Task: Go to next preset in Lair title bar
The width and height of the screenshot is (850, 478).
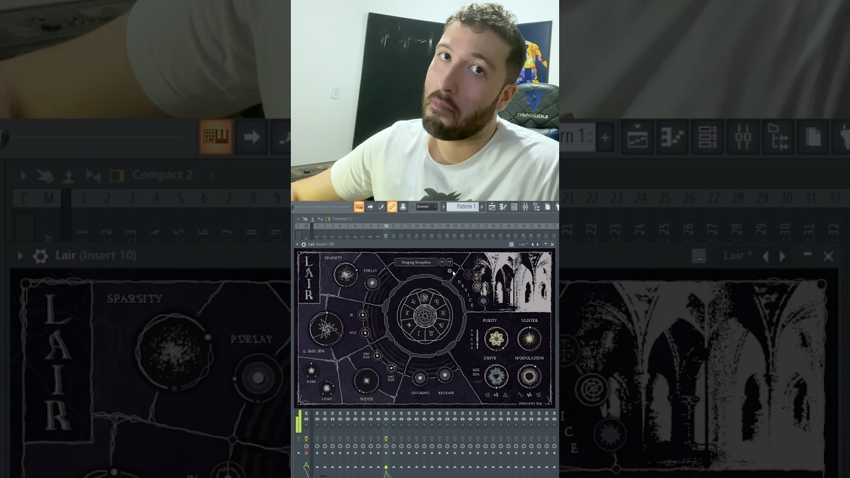Action: click(x=537, y=244)
